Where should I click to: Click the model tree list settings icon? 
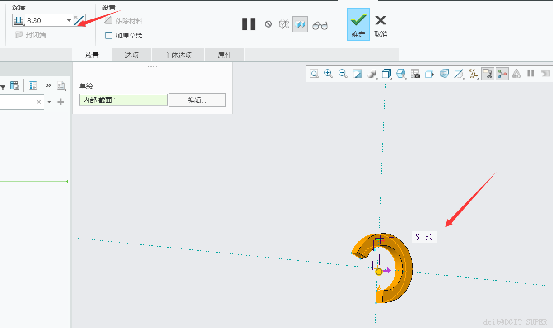click(x=33, y=85)
